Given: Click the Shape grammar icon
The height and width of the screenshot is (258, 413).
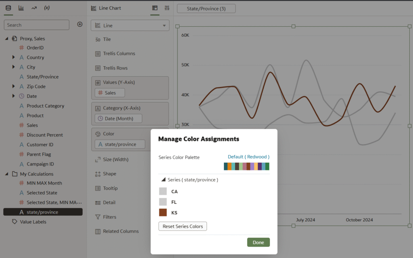Looking at the screenshot, I should click(x=98, y=174).
